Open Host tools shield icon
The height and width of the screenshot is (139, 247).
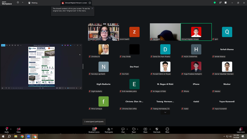157,130
